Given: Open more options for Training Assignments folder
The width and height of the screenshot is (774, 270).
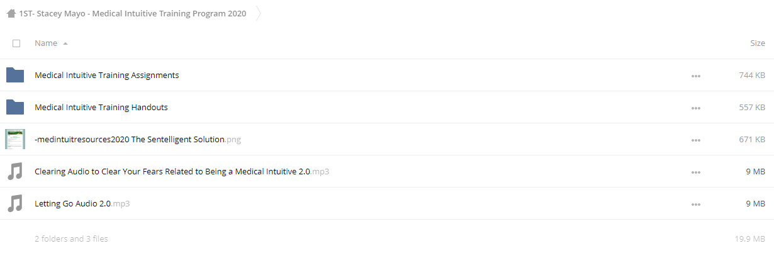Looking at the screenshot, I should [695, 76].
